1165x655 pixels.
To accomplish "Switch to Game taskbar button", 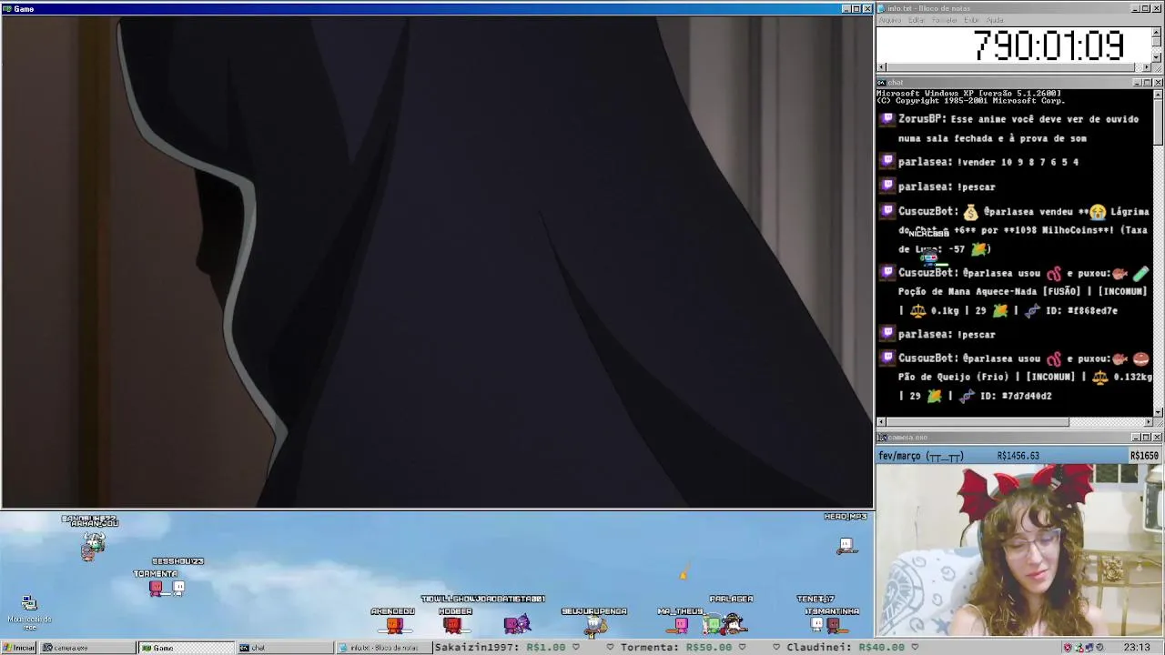I will [x=186, y=648].
